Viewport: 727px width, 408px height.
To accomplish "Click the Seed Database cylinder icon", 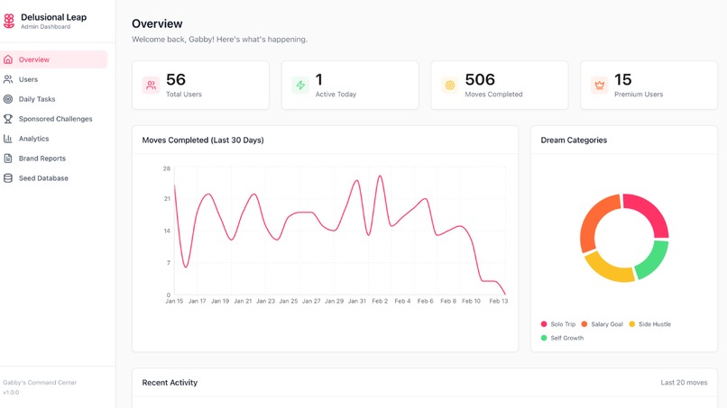I will (x=8, y=177).
